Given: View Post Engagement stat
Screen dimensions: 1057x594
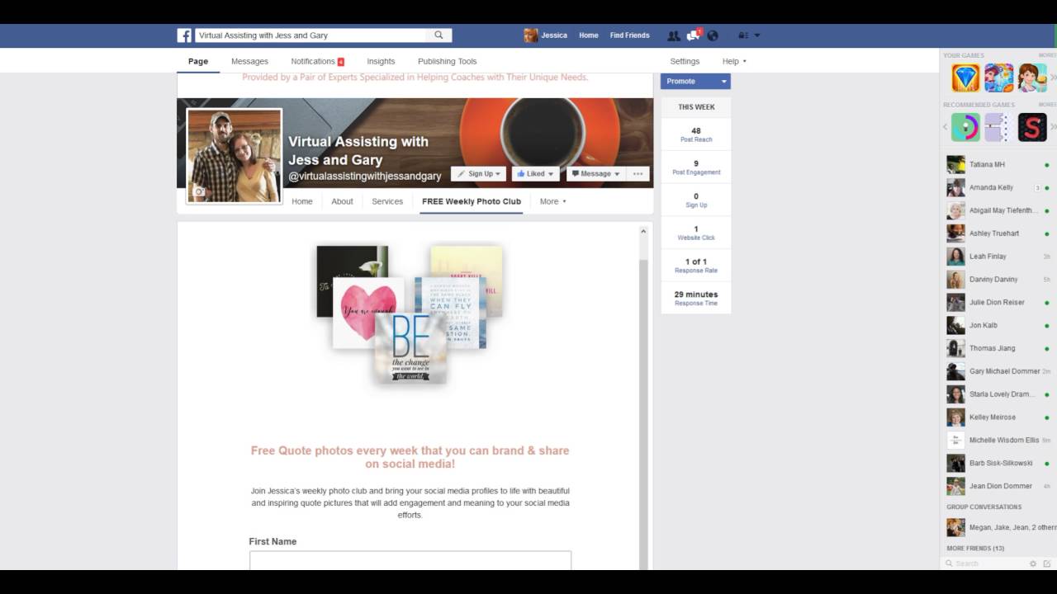Looking at the screenshot, I should tap(696, 167).
